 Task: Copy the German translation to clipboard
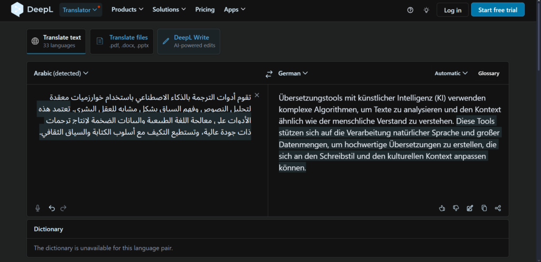tap(484, 208)
